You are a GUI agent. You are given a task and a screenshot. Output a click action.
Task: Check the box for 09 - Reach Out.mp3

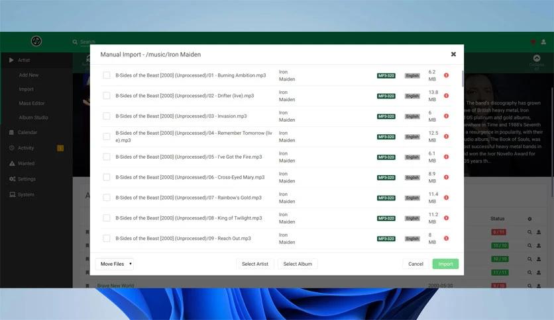click(106, 239)
